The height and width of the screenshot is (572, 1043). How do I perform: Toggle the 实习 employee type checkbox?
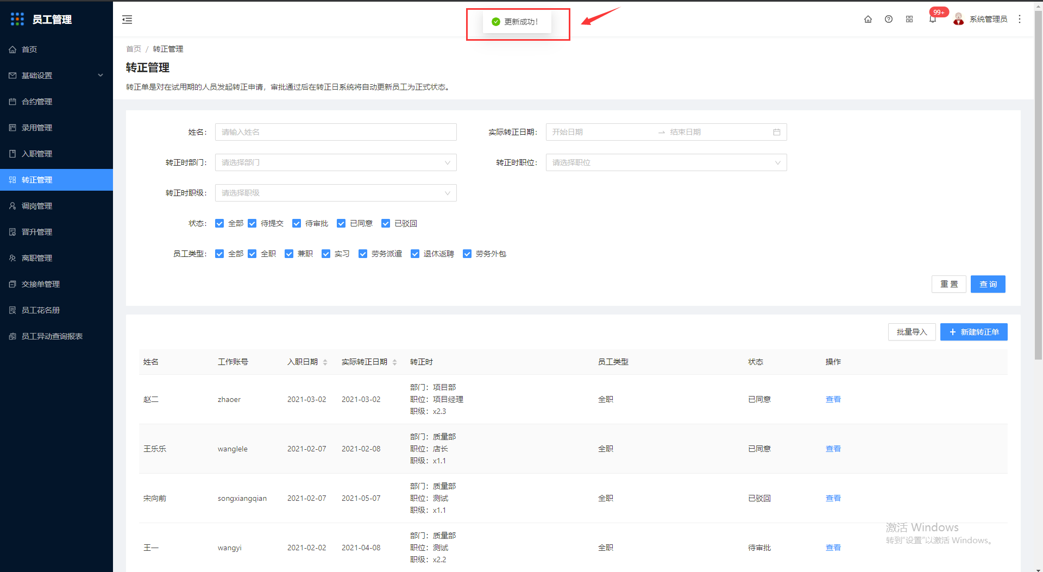coord(326,254)
